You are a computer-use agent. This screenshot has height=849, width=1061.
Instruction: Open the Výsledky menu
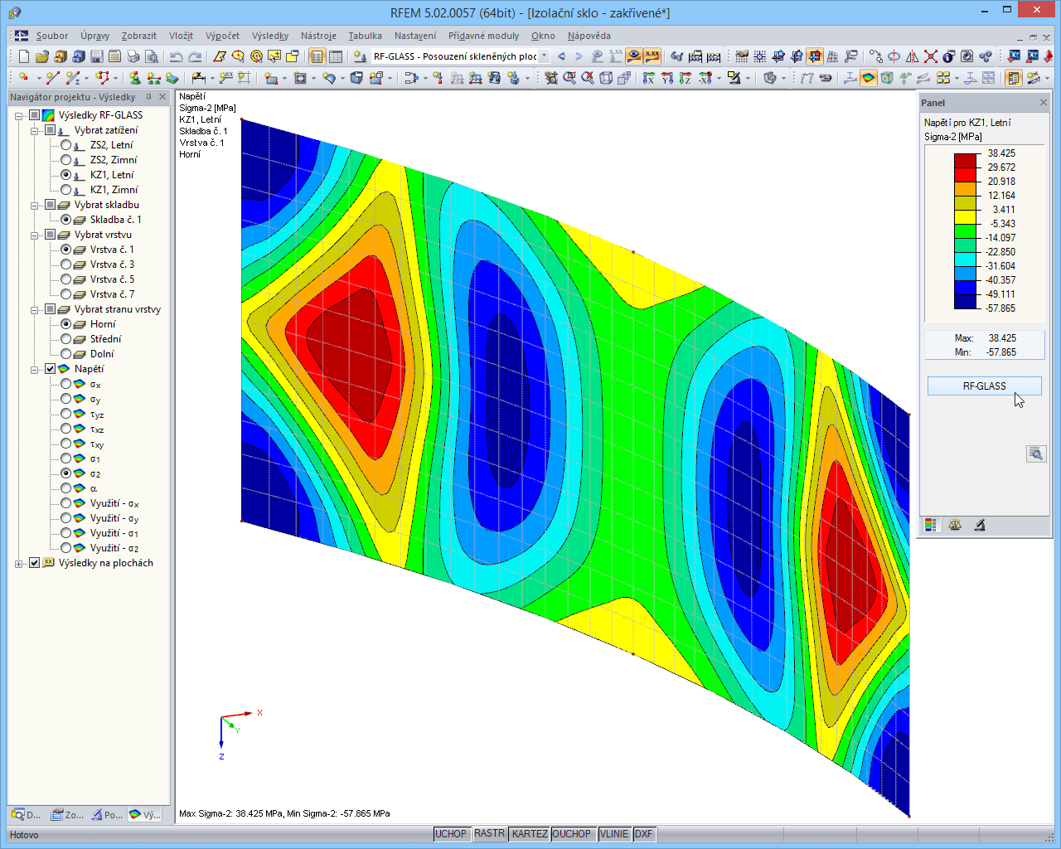point(270,36)
